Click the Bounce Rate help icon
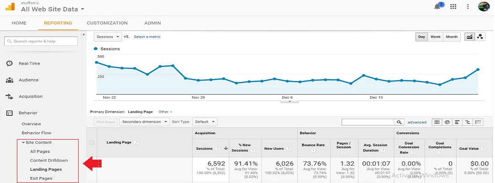Screen dimensions: 495x183 (313, 151)
